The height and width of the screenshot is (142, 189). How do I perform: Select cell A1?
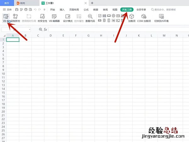click(x=13, y=40)
